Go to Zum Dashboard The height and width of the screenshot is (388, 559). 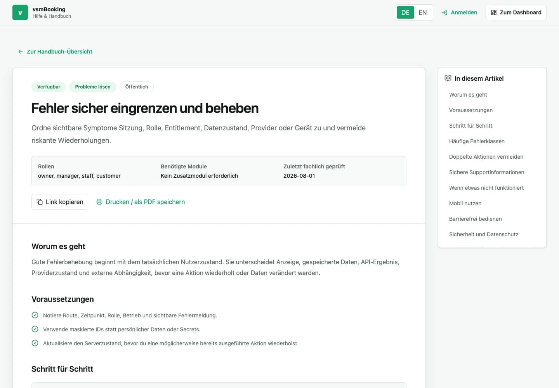point(516,12)
